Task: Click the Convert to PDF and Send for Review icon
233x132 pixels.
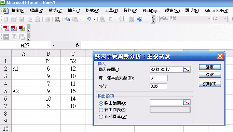Action: click(x=22, y=28)
